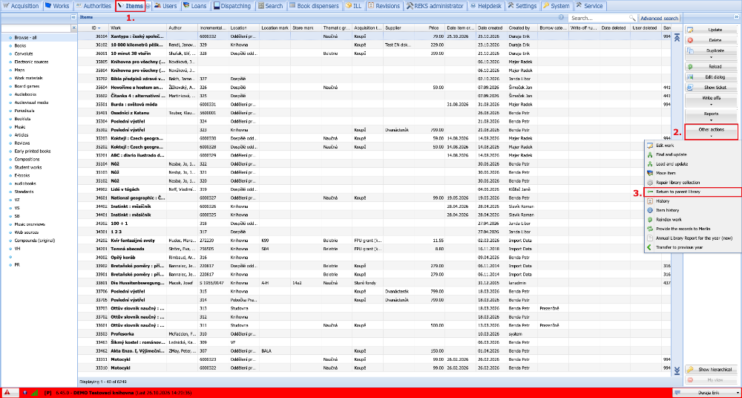742x398 pixels.
Task: Select Move item from menu
Action: [x=692, y=173]
